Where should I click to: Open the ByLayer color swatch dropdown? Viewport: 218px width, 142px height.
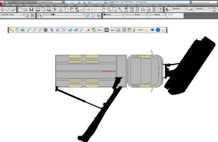113,15
